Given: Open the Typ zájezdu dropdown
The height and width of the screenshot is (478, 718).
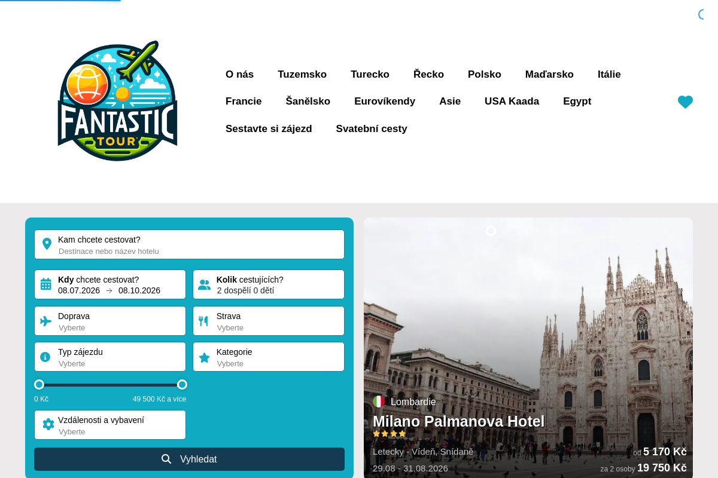Looking at the screenshot, I should click(110, 357).
